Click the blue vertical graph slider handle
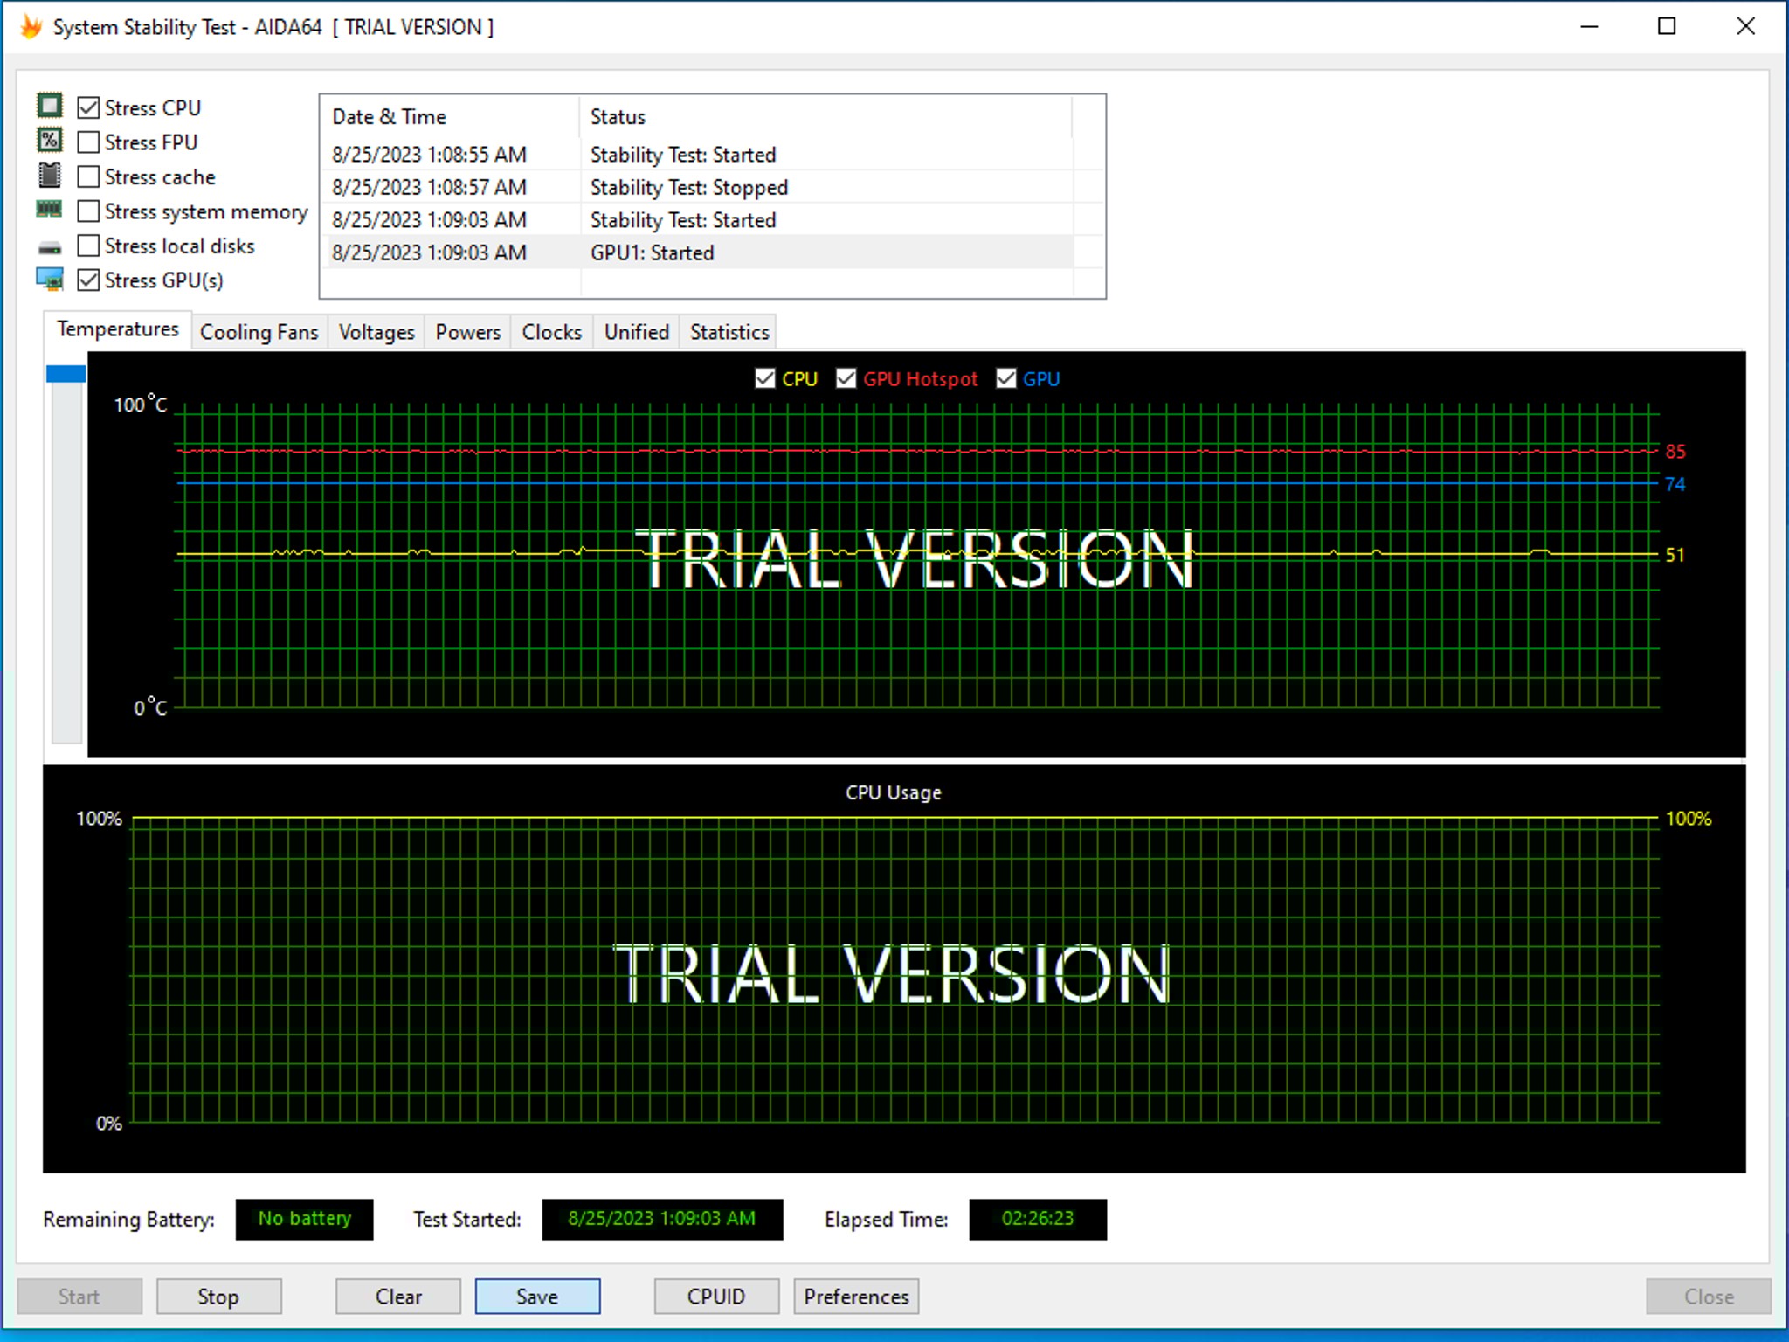 (66, 374)
